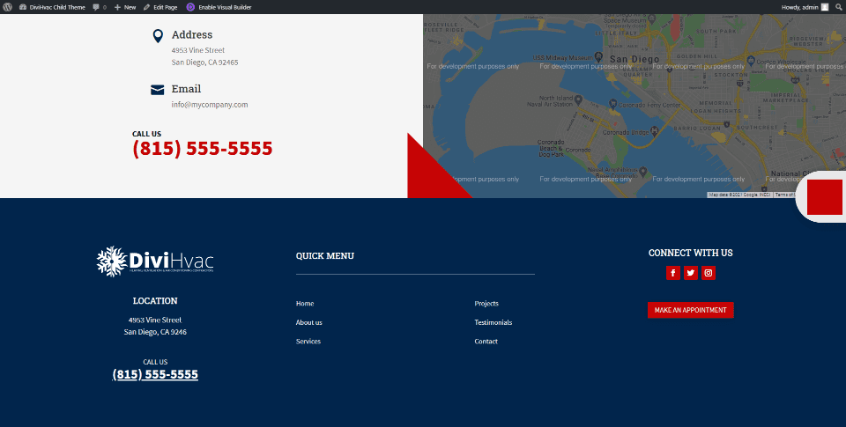846x427 pixels.
Task: Open the Instagram social icon
Action: [x=709, y=273]
